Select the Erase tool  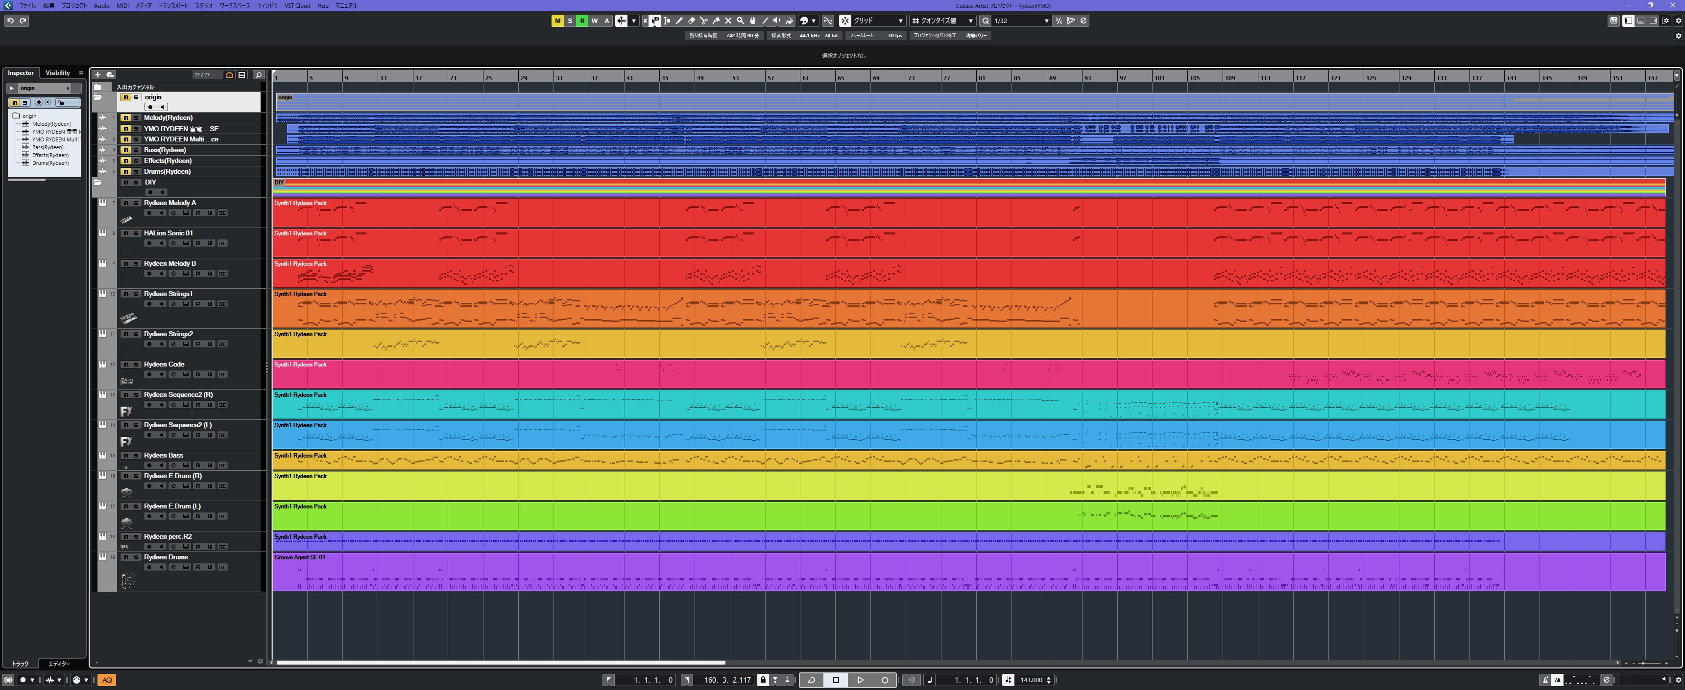point(692,21)
